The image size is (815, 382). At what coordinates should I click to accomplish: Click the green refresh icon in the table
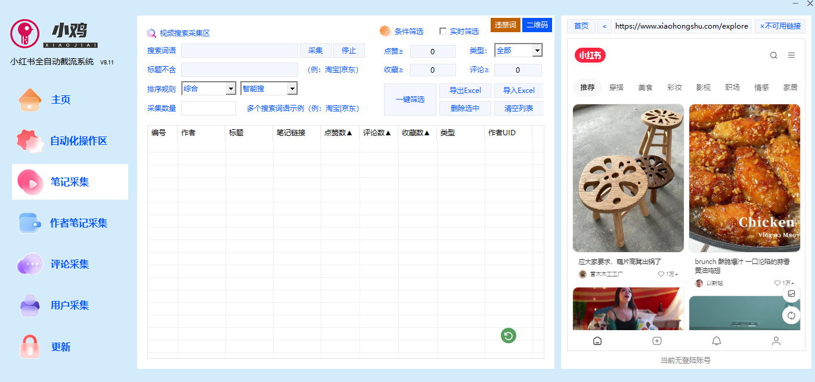click(507, 336)
